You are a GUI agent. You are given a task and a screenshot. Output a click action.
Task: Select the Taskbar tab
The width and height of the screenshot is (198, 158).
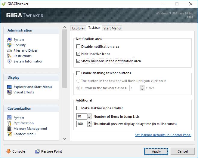pos(94,28)
